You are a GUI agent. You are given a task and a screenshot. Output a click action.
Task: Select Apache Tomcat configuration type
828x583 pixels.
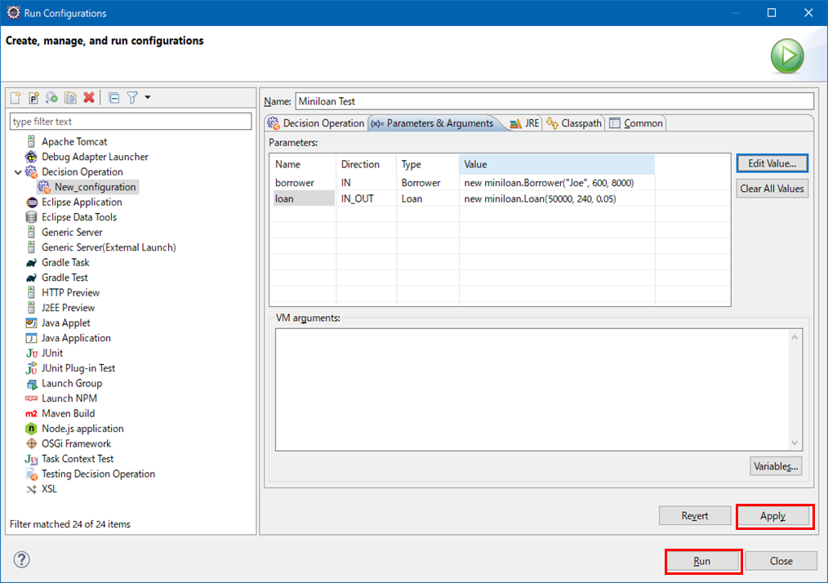74,141
